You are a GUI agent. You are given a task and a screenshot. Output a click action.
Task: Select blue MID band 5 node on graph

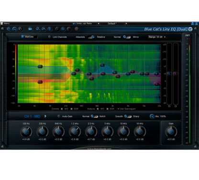pos(114,72)
